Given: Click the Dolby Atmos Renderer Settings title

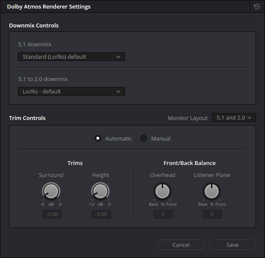Looking at the screenshot, I should [49, 7].
